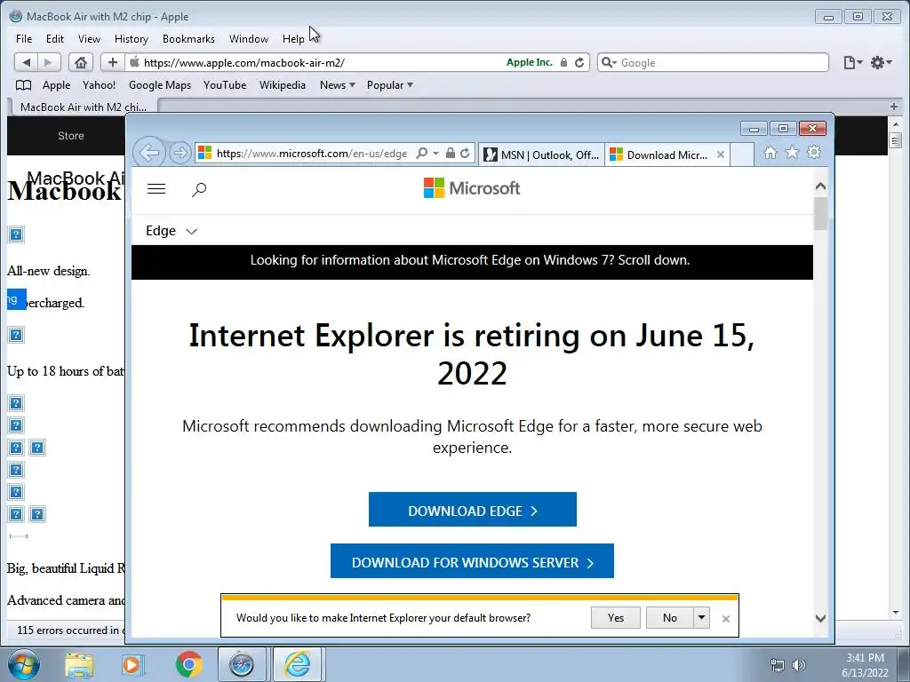Expand the News bookmarks dropdown
The image size is (910, 682).
pos(337,85)
